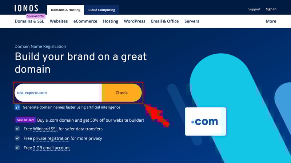Expand the Servers menu
The image size is (291, 163).
[192, 21]
